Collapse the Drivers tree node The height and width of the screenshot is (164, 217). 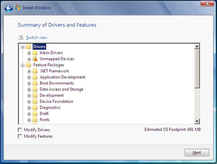pyautogui.click(x=23, y=47)
